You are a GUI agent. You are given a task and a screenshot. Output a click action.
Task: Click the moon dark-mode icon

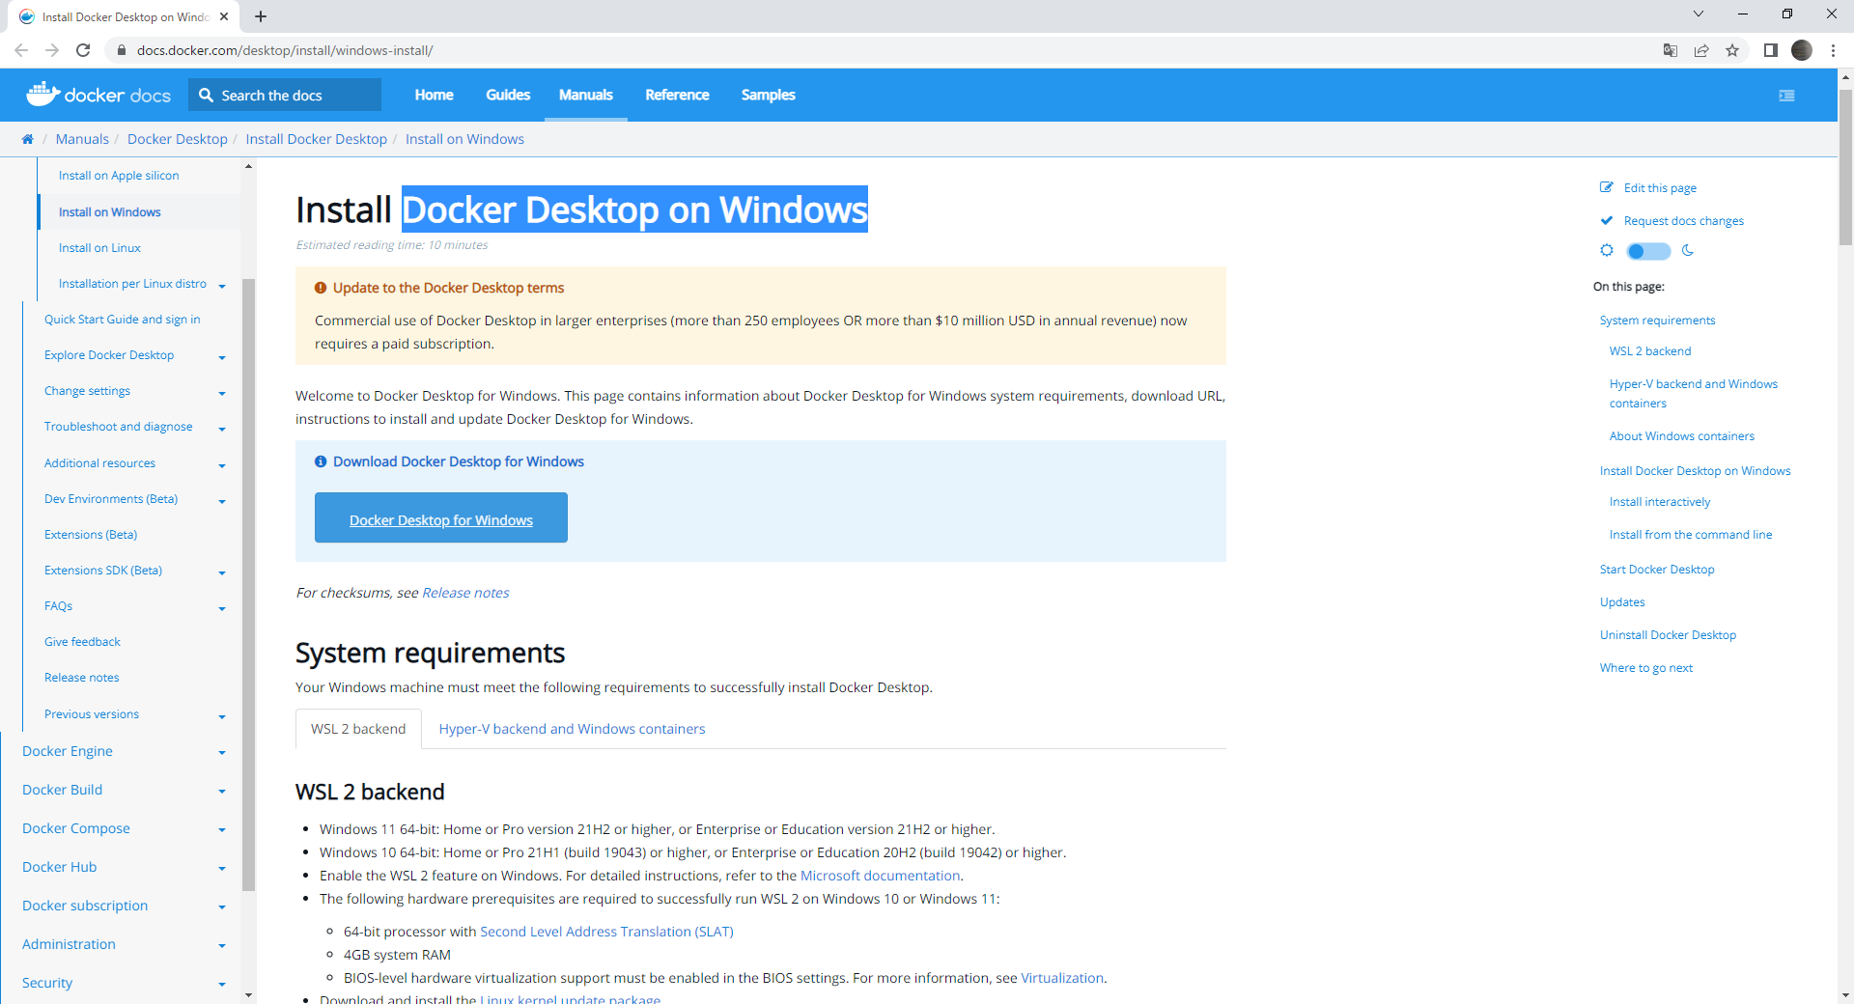click(x=1688, y=250)
